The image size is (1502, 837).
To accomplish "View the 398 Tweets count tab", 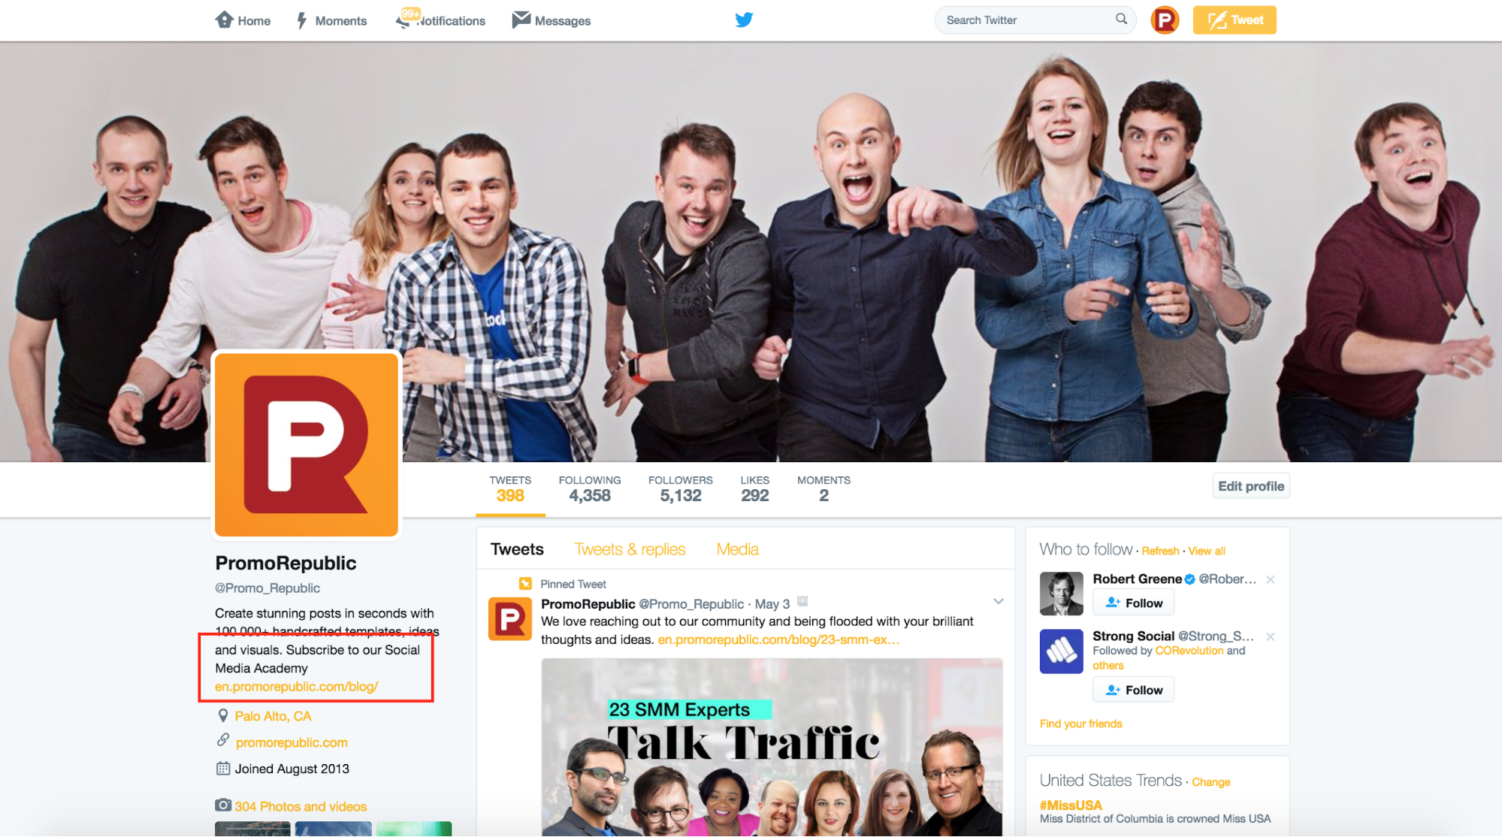I will click(x=510, y=489).
